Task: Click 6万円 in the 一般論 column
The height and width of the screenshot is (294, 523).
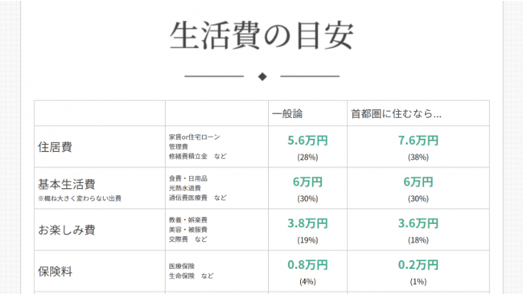Action: click(x=307, y=182)
